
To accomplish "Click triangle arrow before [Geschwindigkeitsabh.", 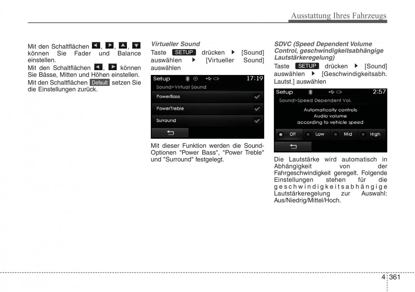I will [x=314, y=74].
